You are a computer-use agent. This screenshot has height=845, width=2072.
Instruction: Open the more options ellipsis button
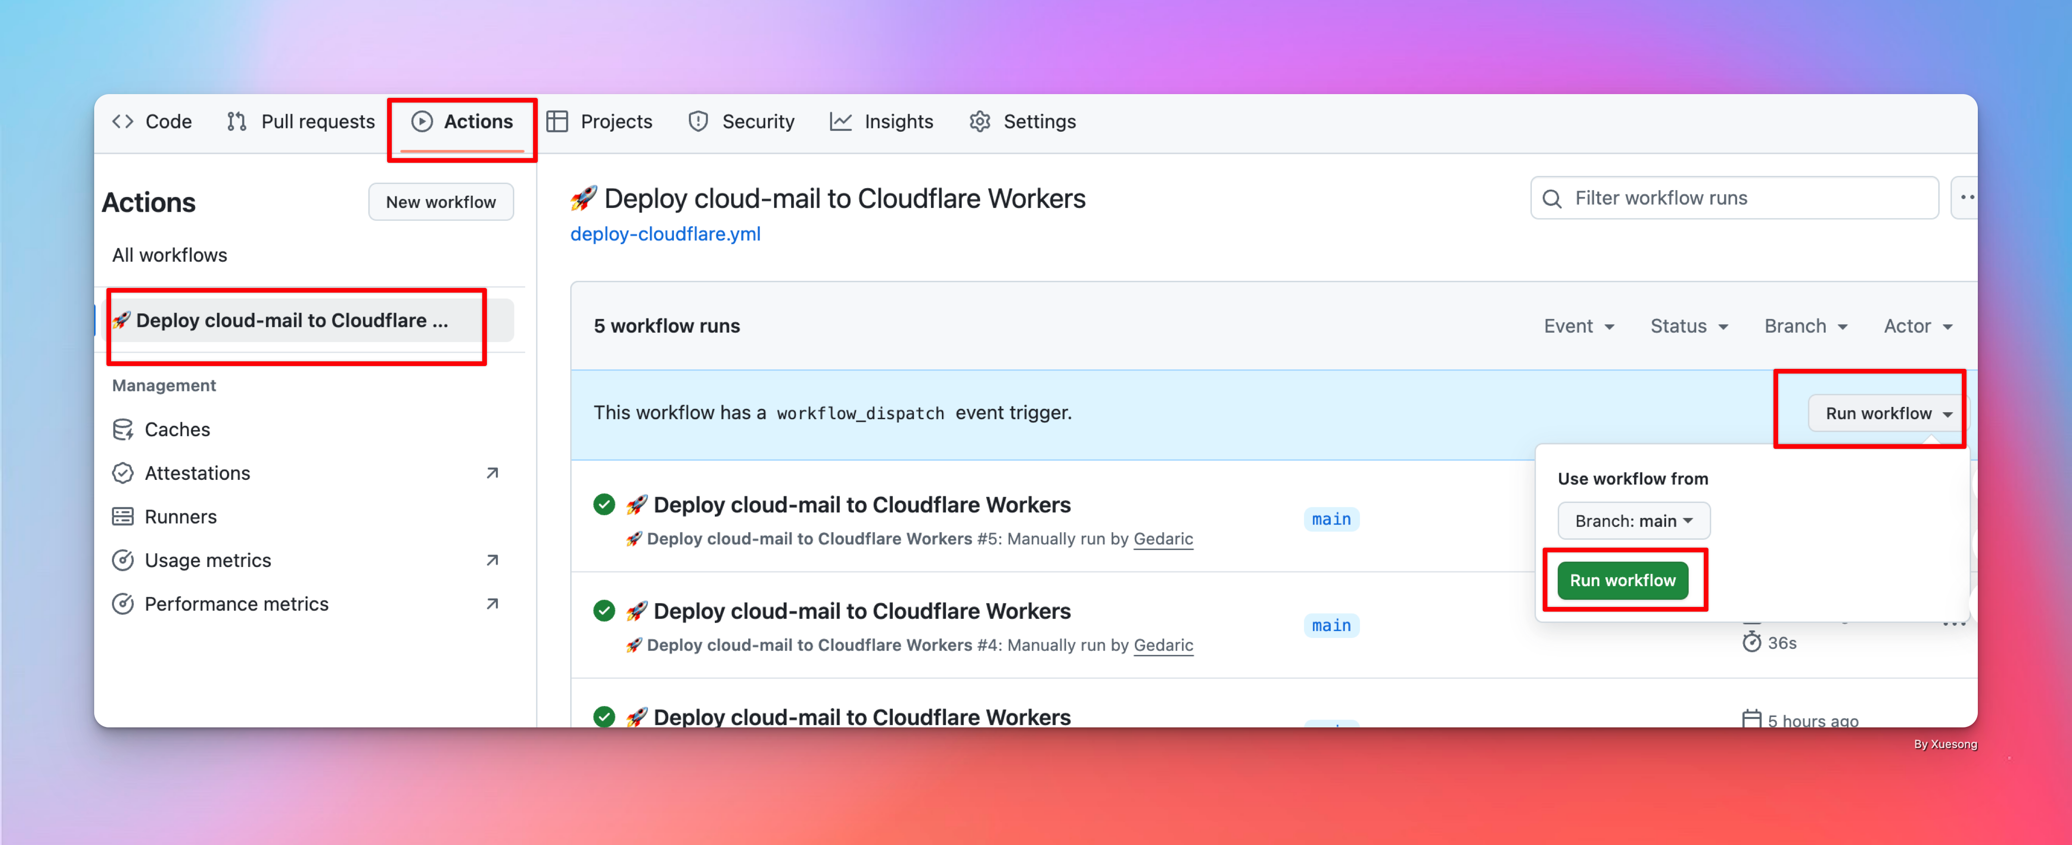click(x=1966, y=198)
